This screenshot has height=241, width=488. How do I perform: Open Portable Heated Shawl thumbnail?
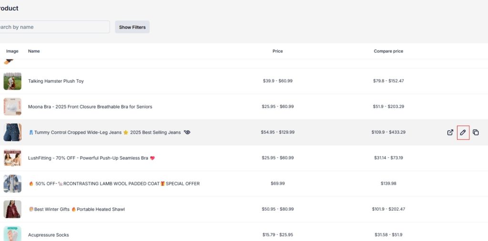12,209
